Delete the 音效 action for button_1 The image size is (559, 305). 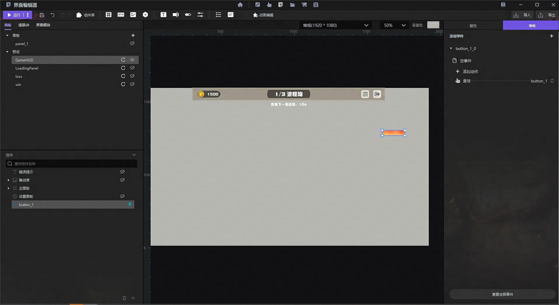coord(552,81)
